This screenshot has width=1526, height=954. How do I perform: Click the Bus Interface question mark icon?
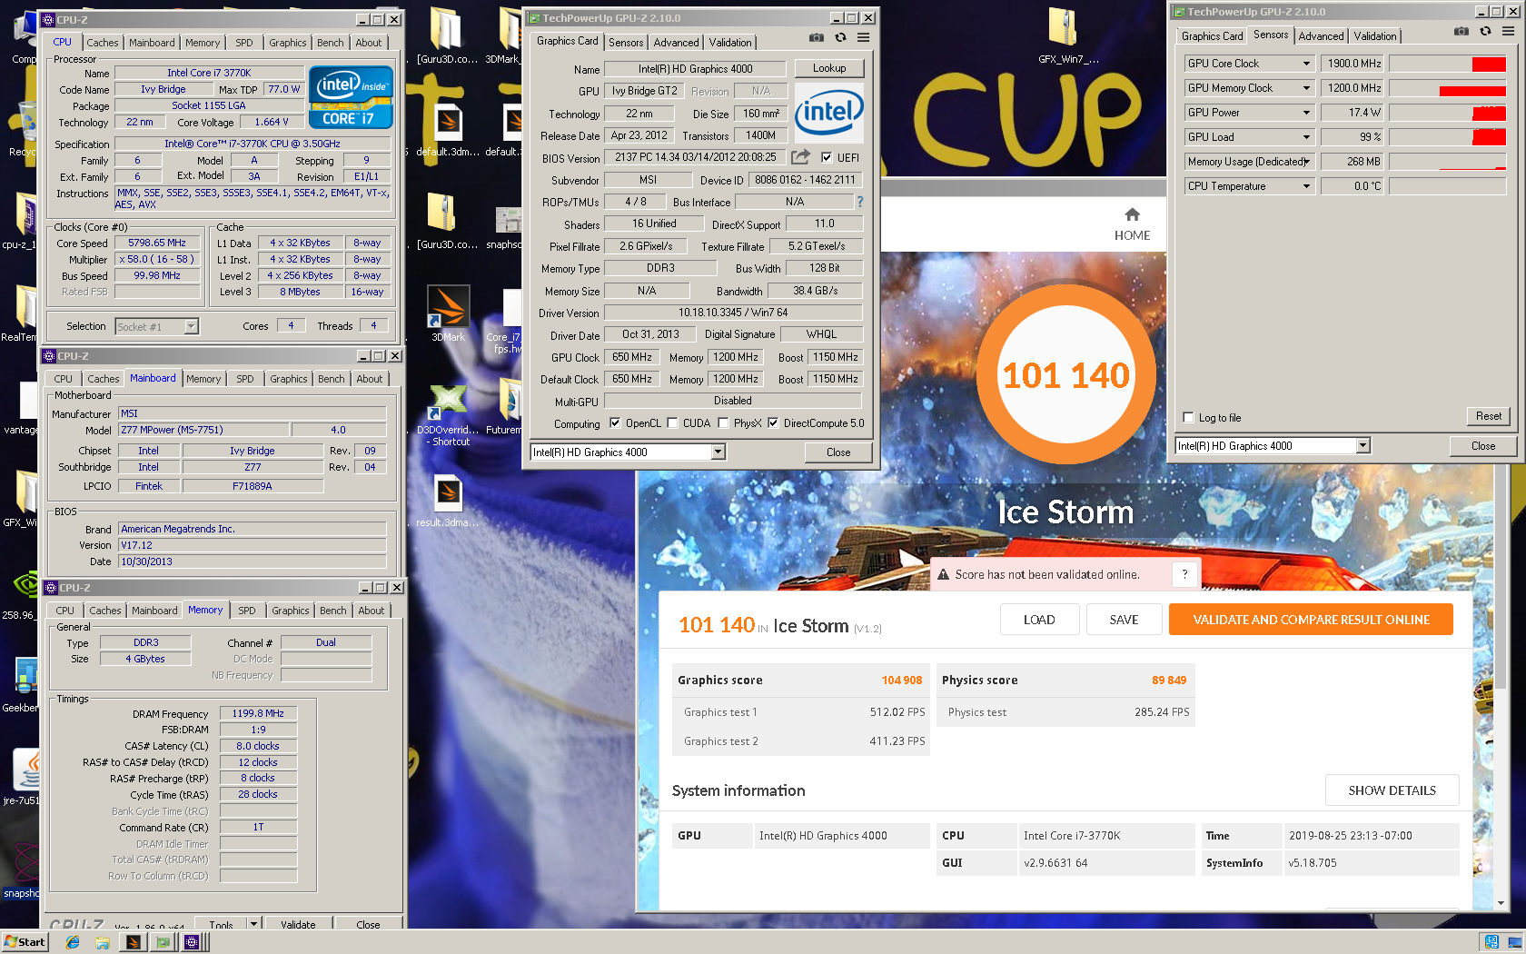click(x=859, y=202)
